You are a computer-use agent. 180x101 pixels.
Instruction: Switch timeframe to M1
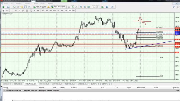43,11
